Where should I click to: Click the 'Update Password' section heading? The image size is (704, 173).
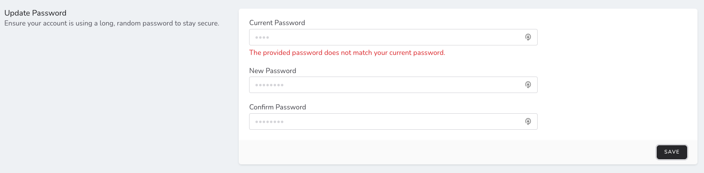35,13
